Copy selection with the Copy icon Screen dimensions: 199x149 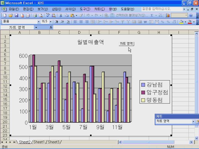pos(67,15)
